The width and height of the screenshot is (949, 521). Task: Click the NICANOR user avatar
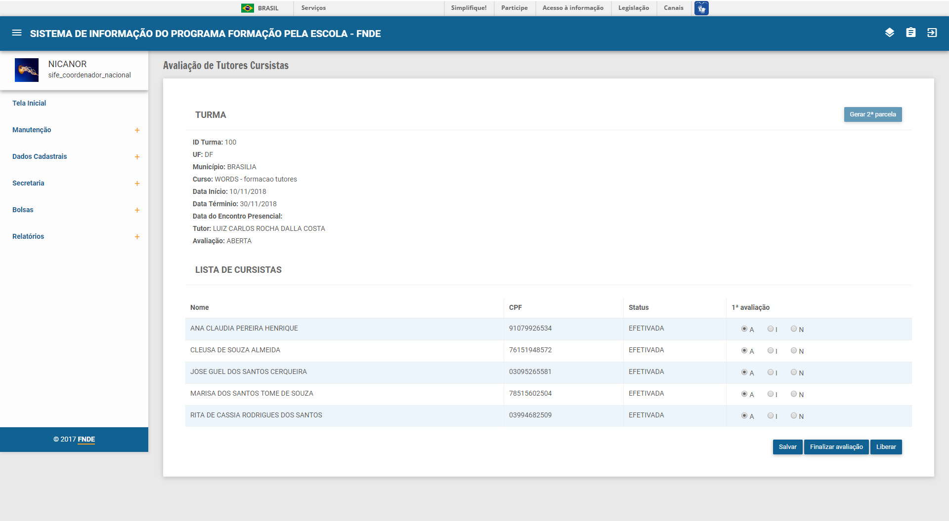tap(27, 70)
